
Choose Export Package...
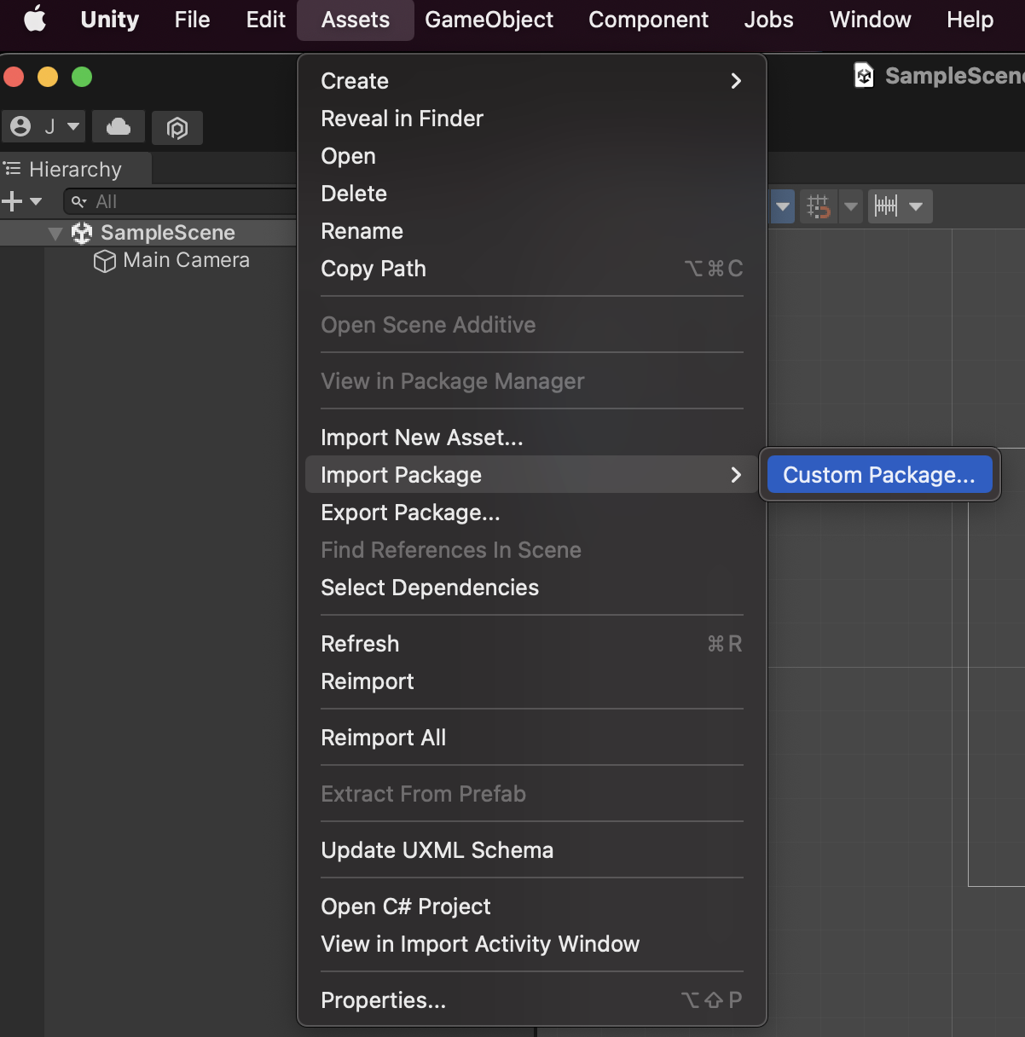[x=531, y=513]
